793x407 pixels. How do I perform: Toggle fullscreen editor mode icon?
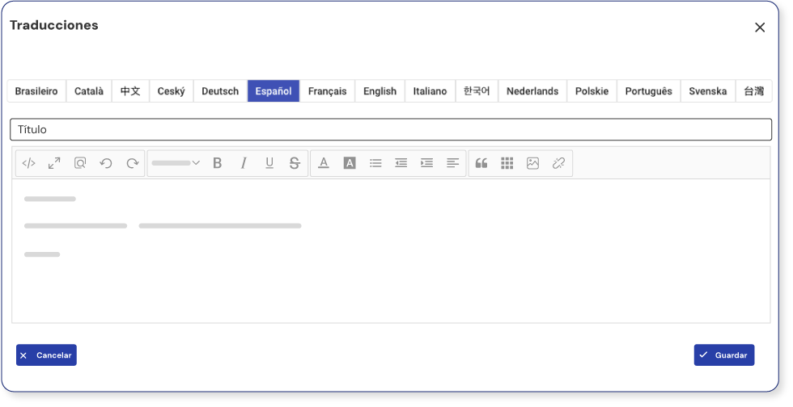[54, 163]
